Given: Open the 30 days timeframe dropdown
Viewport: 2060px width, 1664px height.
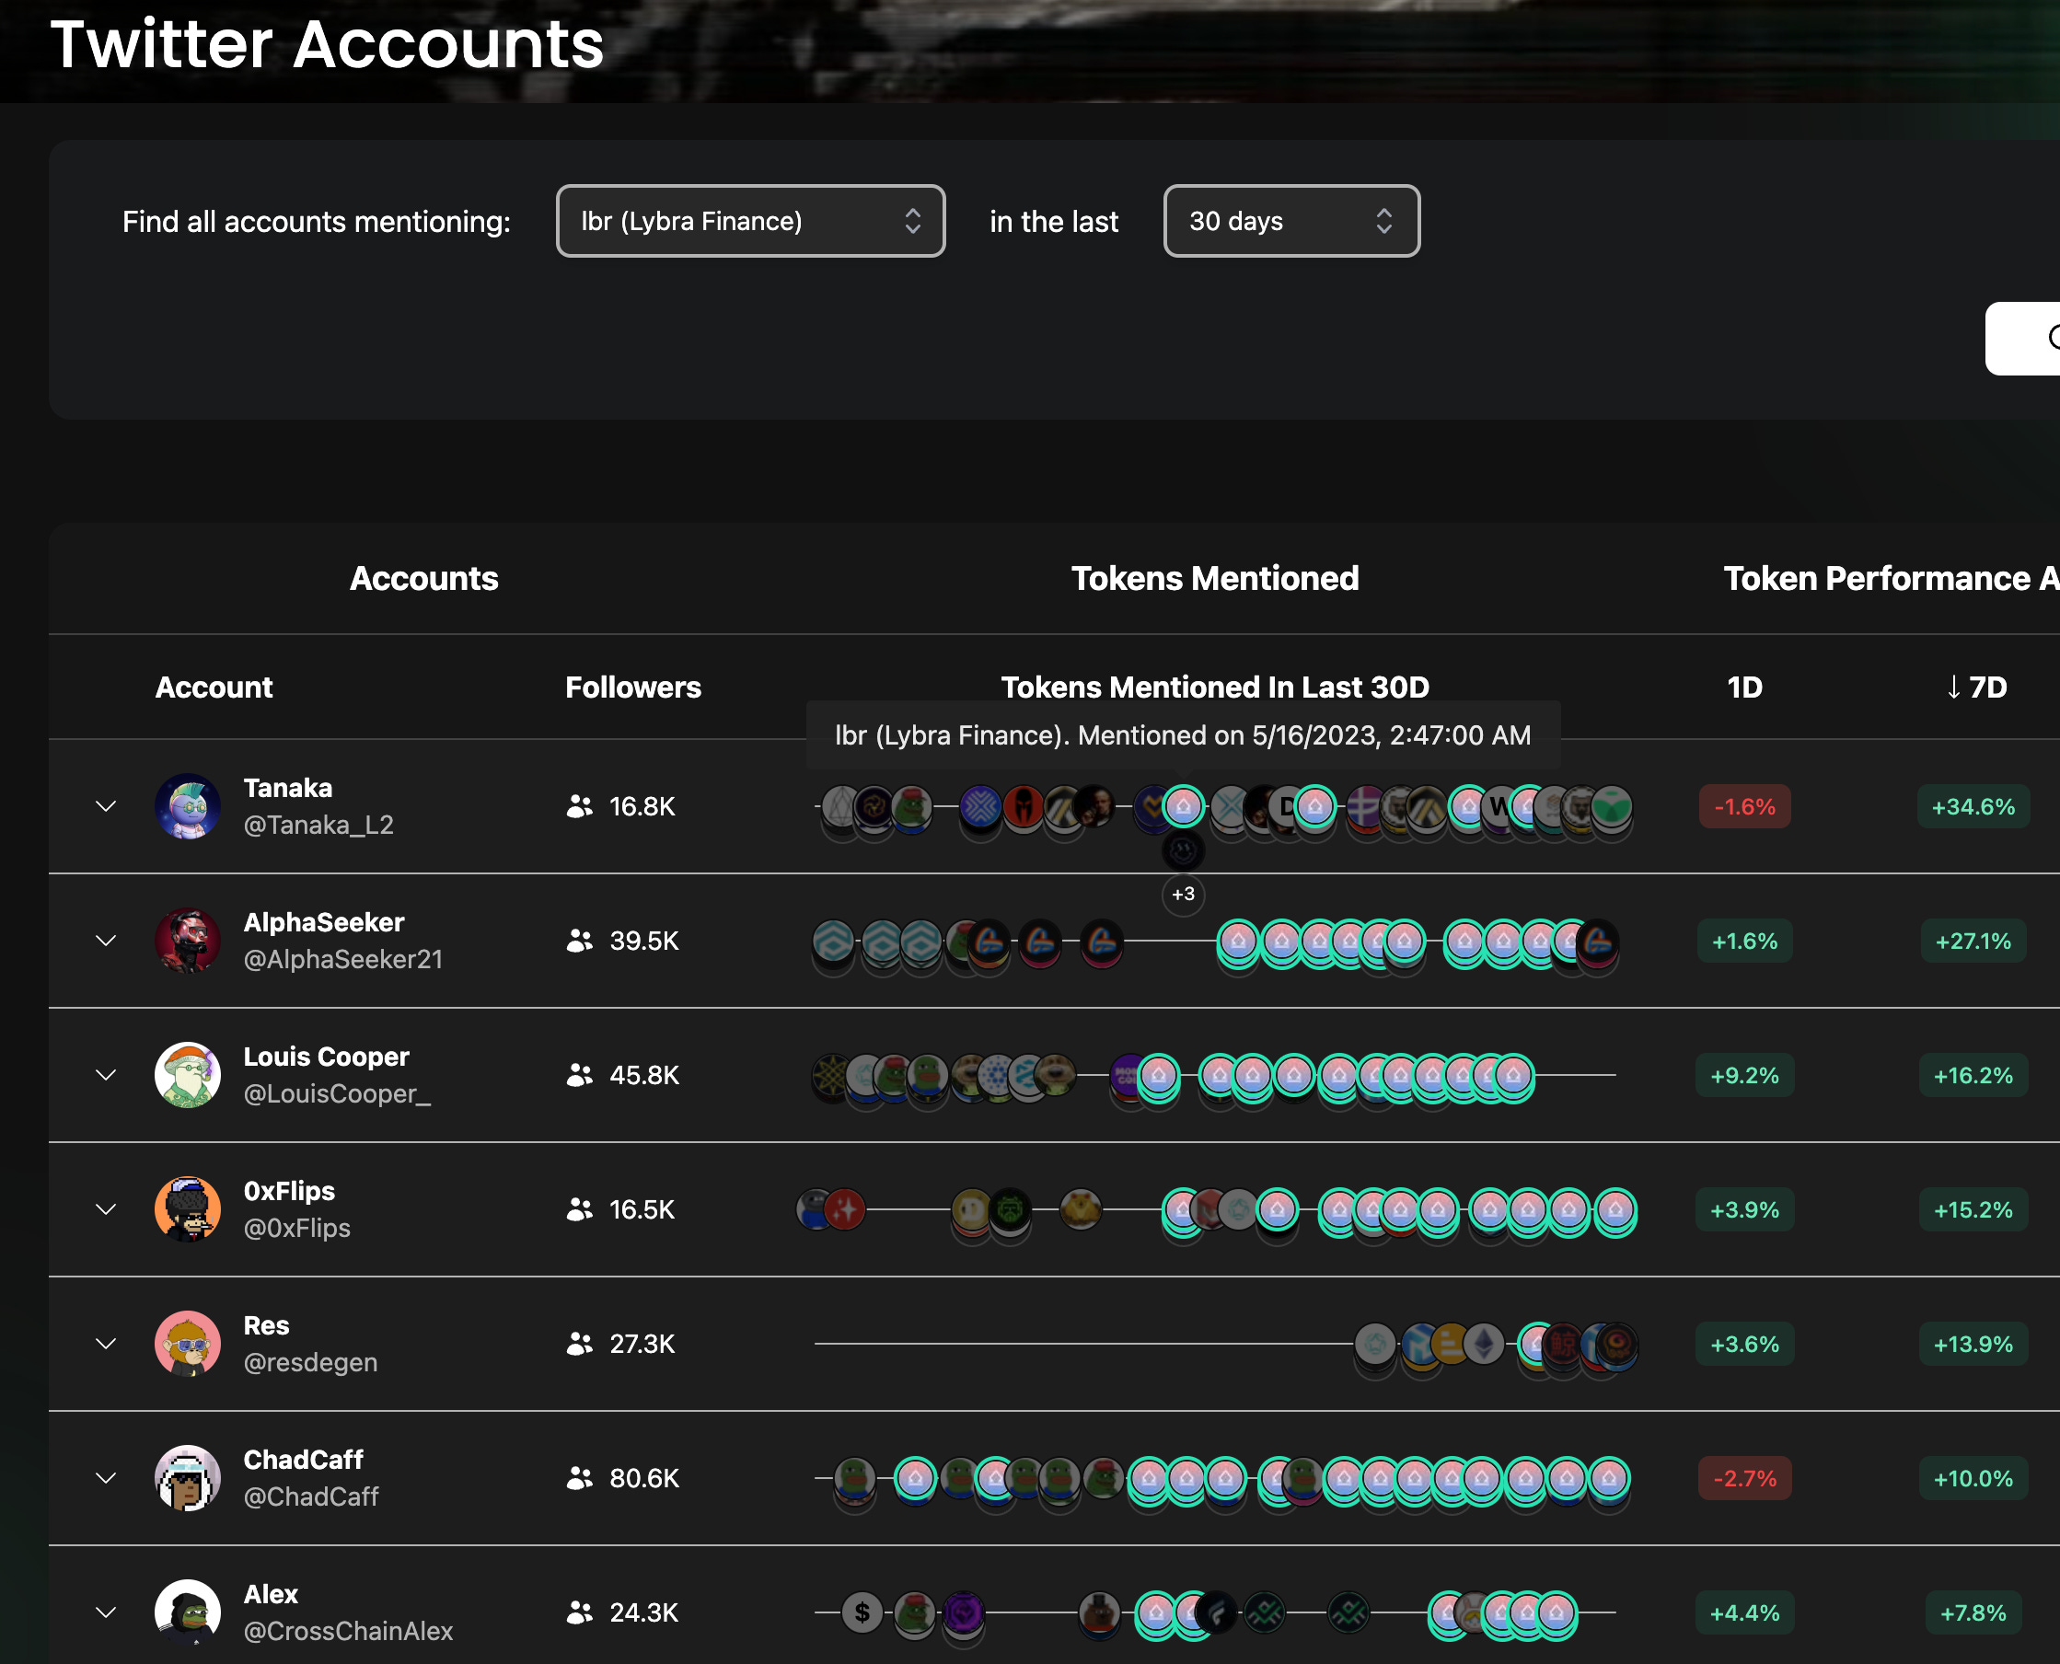Looking at the screenshot, I should click(x=1290, y=222).
